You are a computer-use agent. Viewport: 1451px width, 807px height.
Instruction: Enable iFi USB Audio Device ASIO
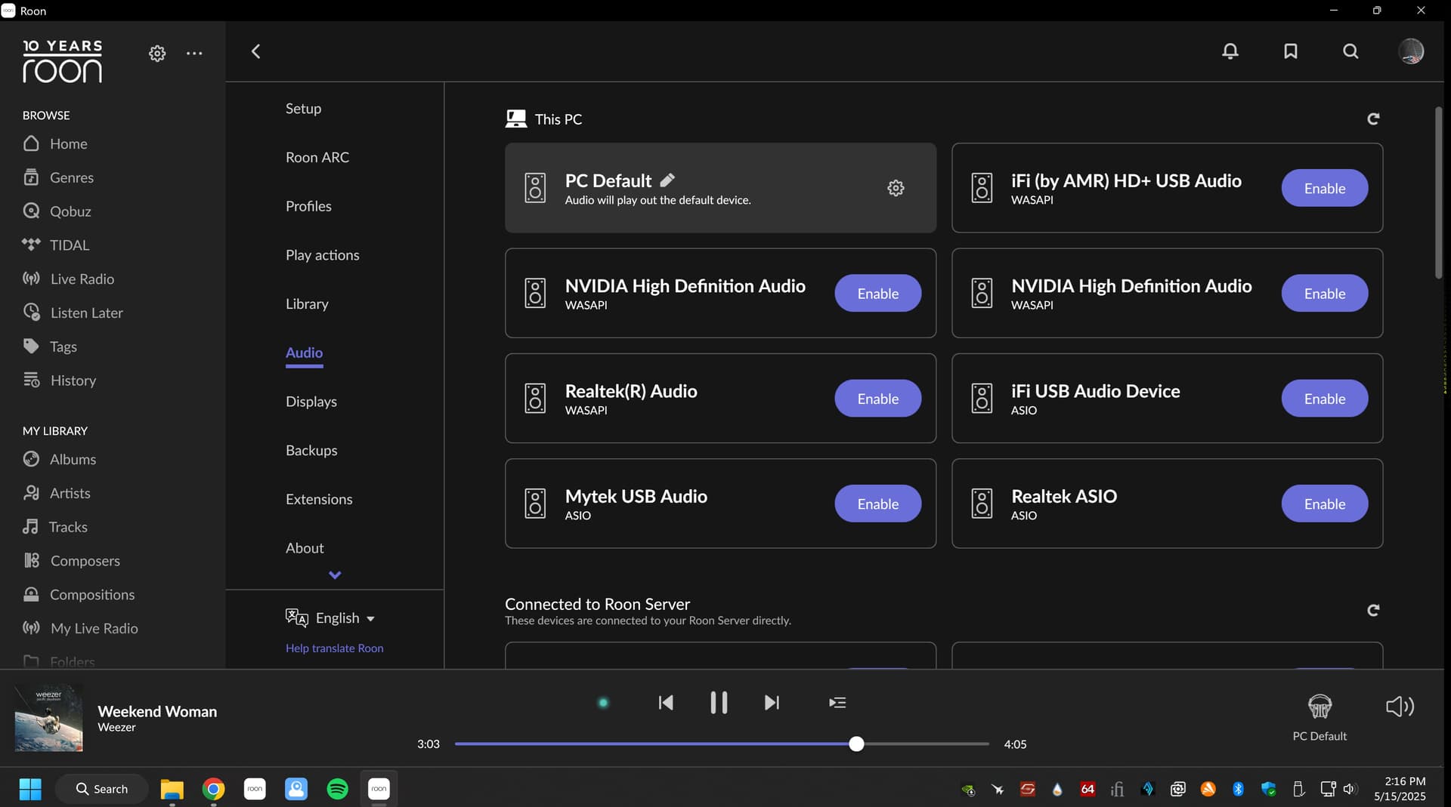pyautogui.click(x=1324, y=399)
